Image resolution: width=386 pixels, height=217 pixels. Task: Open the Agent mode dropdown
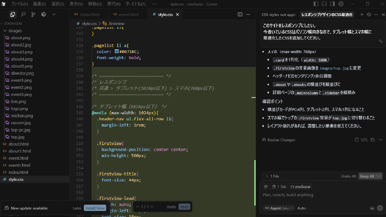279,208
